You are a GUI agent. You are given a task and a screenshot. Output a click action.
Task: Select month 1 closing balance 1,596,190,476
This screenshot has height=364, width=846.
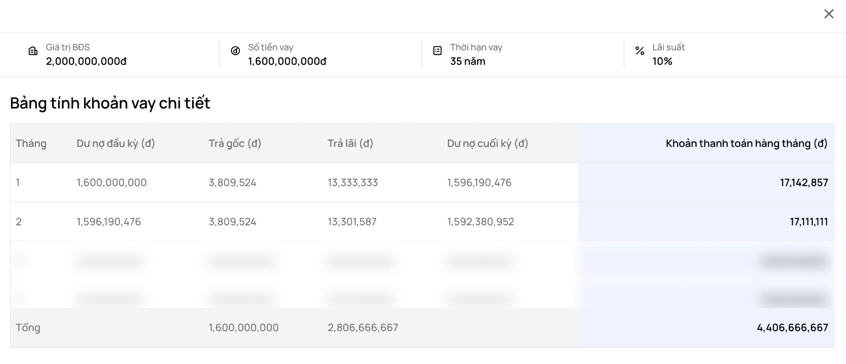[479, 182]
